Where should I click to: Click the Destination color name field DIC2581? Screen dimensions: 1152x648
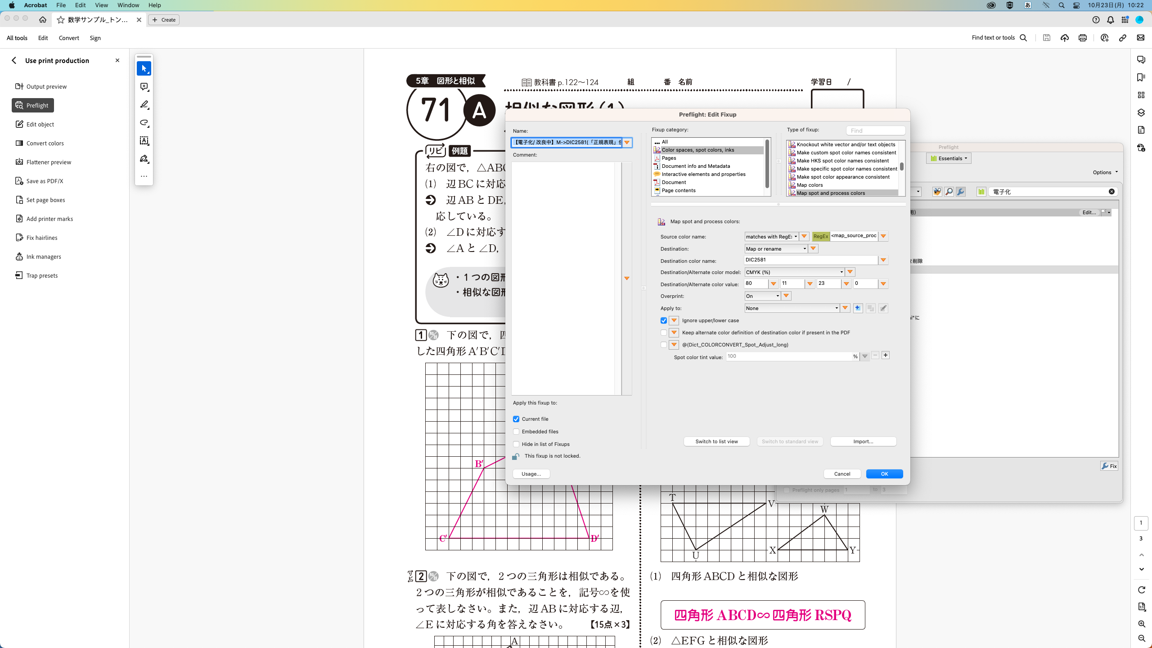coord(810,260)
